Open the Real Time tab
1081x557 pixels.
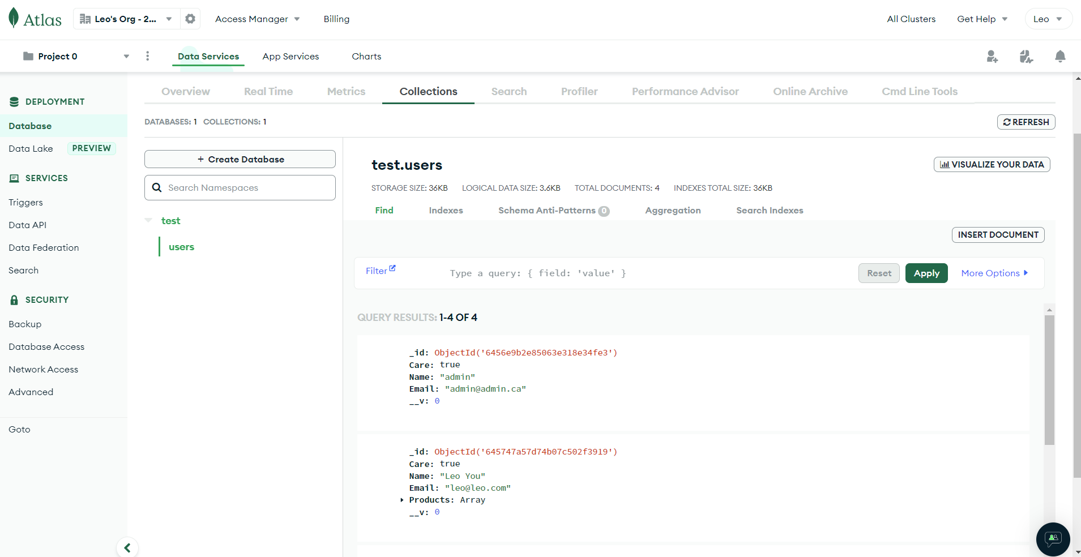point(268,91)
